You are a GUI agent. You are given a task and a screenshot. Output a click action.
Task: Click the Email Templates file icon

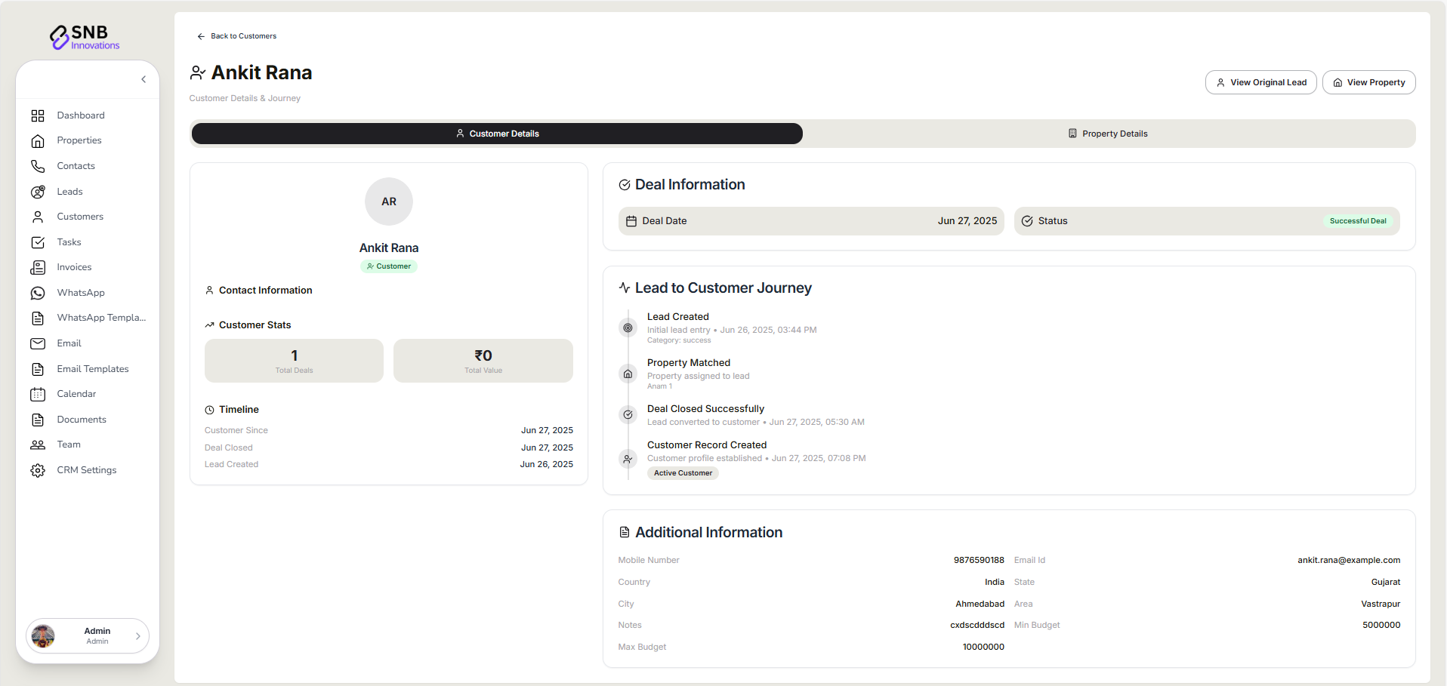(x=38, y=369)
